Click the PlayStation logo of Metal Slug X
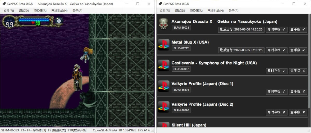 tap(164, 45)
